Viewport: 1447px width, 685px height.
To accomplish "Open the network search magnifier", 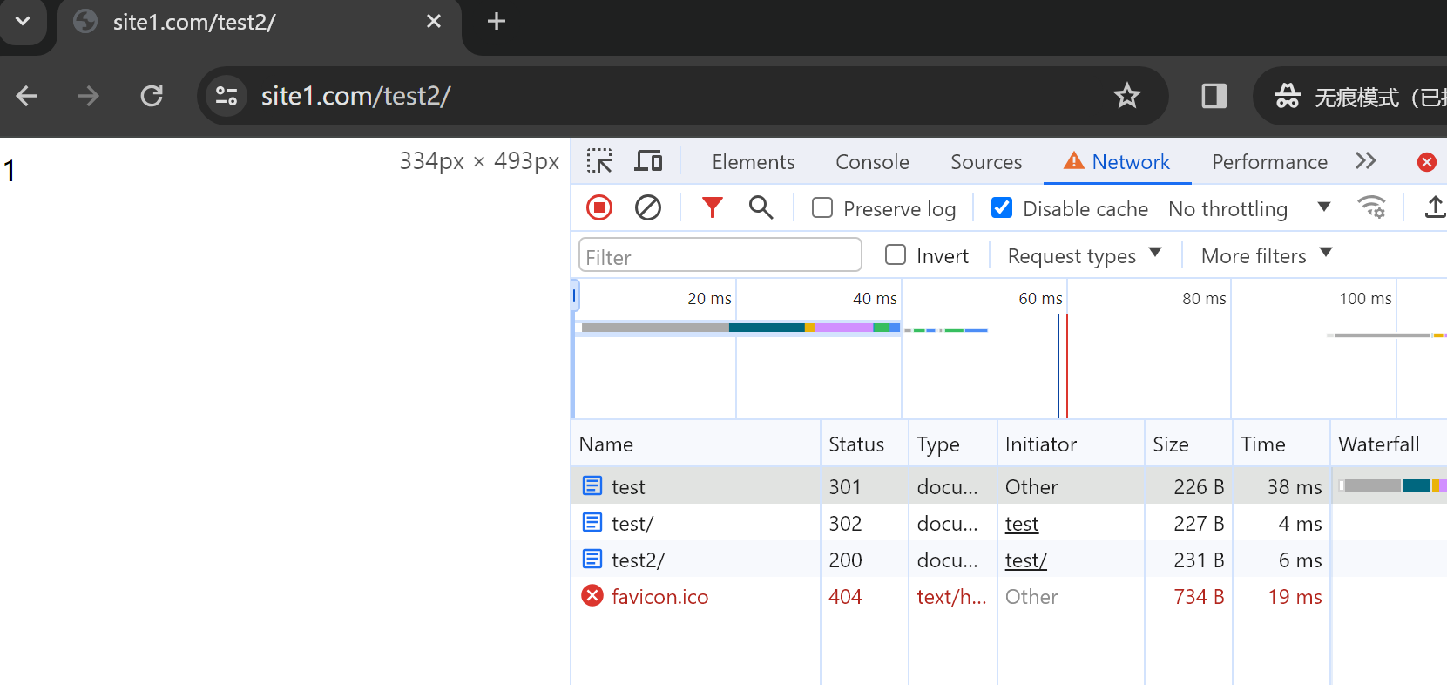I will tap(761, 207).
